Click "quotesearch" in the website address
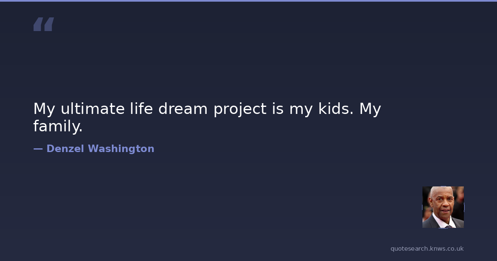497x261 pixels. pos(408,249)
